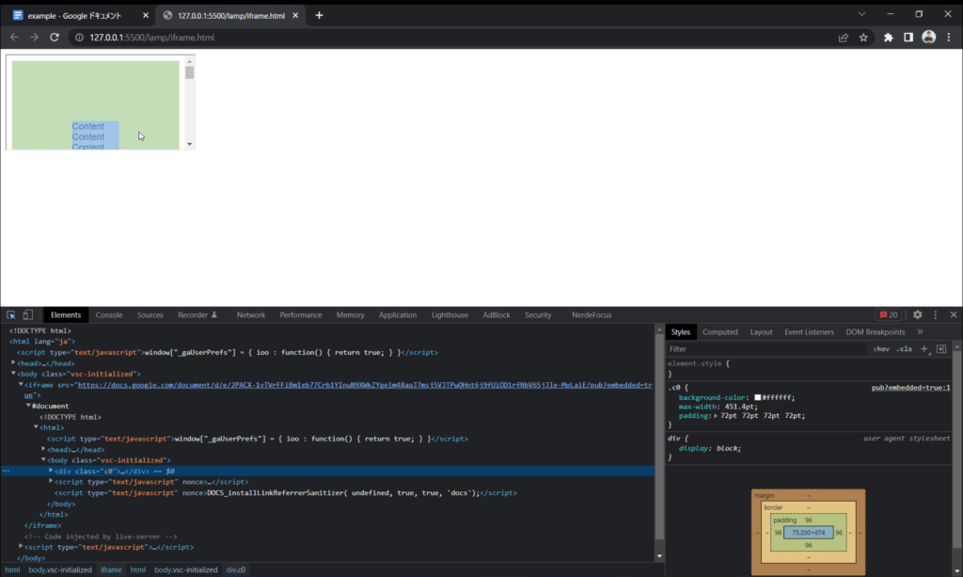Switch to the Layout sidebar tab
963x577 pixels.
[761, 332]
